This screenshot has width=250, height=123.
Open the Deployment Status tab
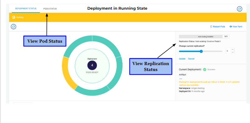point(26,8)
